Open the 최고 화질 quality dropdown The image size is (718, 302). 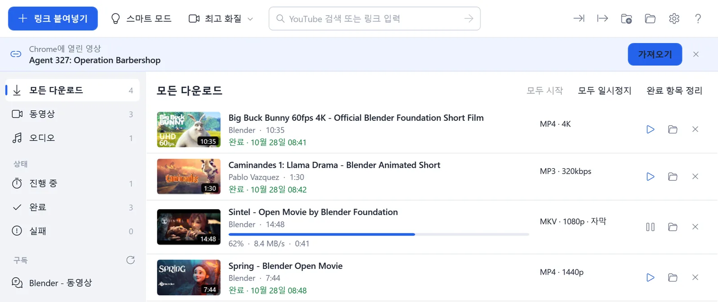221,18
